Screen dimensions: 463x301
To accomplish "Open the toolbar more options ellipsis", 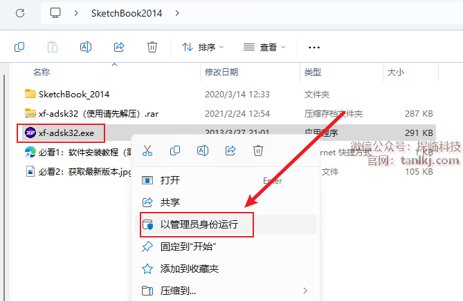I will pyautogui.click(x=314, y=48).
